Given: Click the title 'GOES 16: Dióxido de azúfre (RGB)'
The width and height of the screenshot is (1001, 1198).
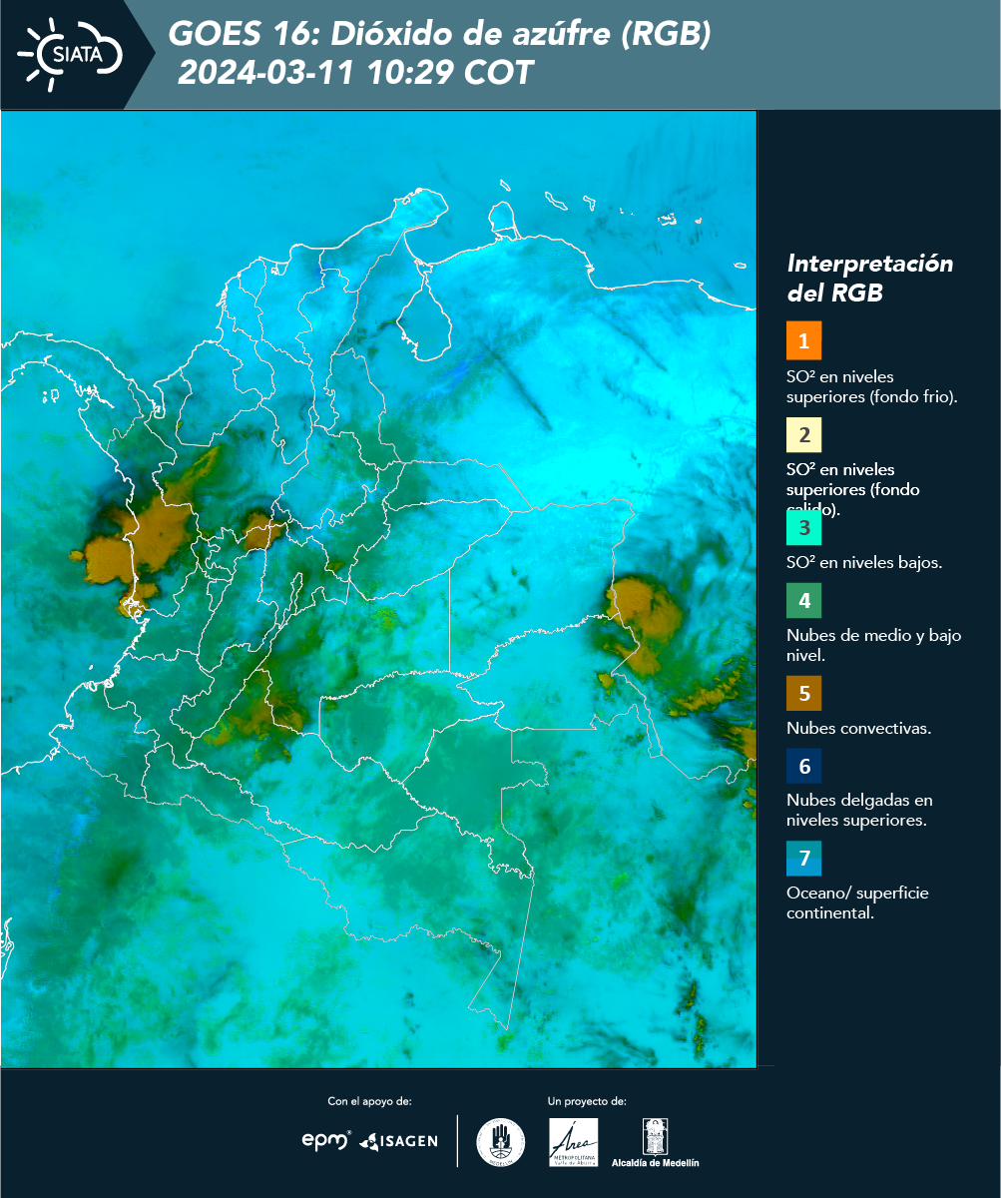Looking at the screenshot, I should [439, 35].
